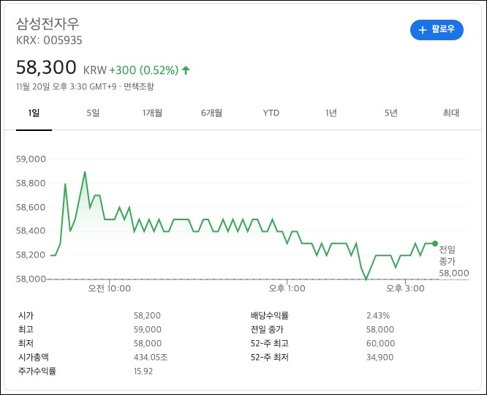Switch chart to 1년 range

331,113
